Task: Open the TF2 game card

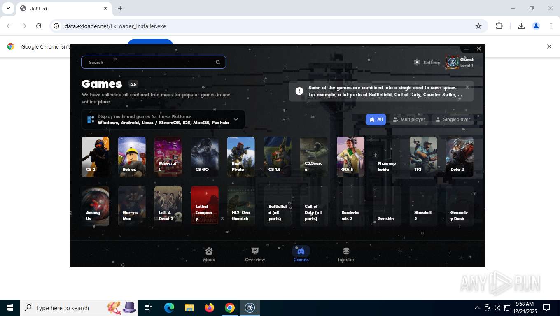Action: [423, 157]
